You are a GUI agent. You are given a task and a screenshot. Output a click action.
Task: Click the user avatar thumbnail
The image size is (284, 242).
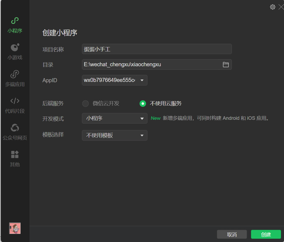(x=15, y=228)
